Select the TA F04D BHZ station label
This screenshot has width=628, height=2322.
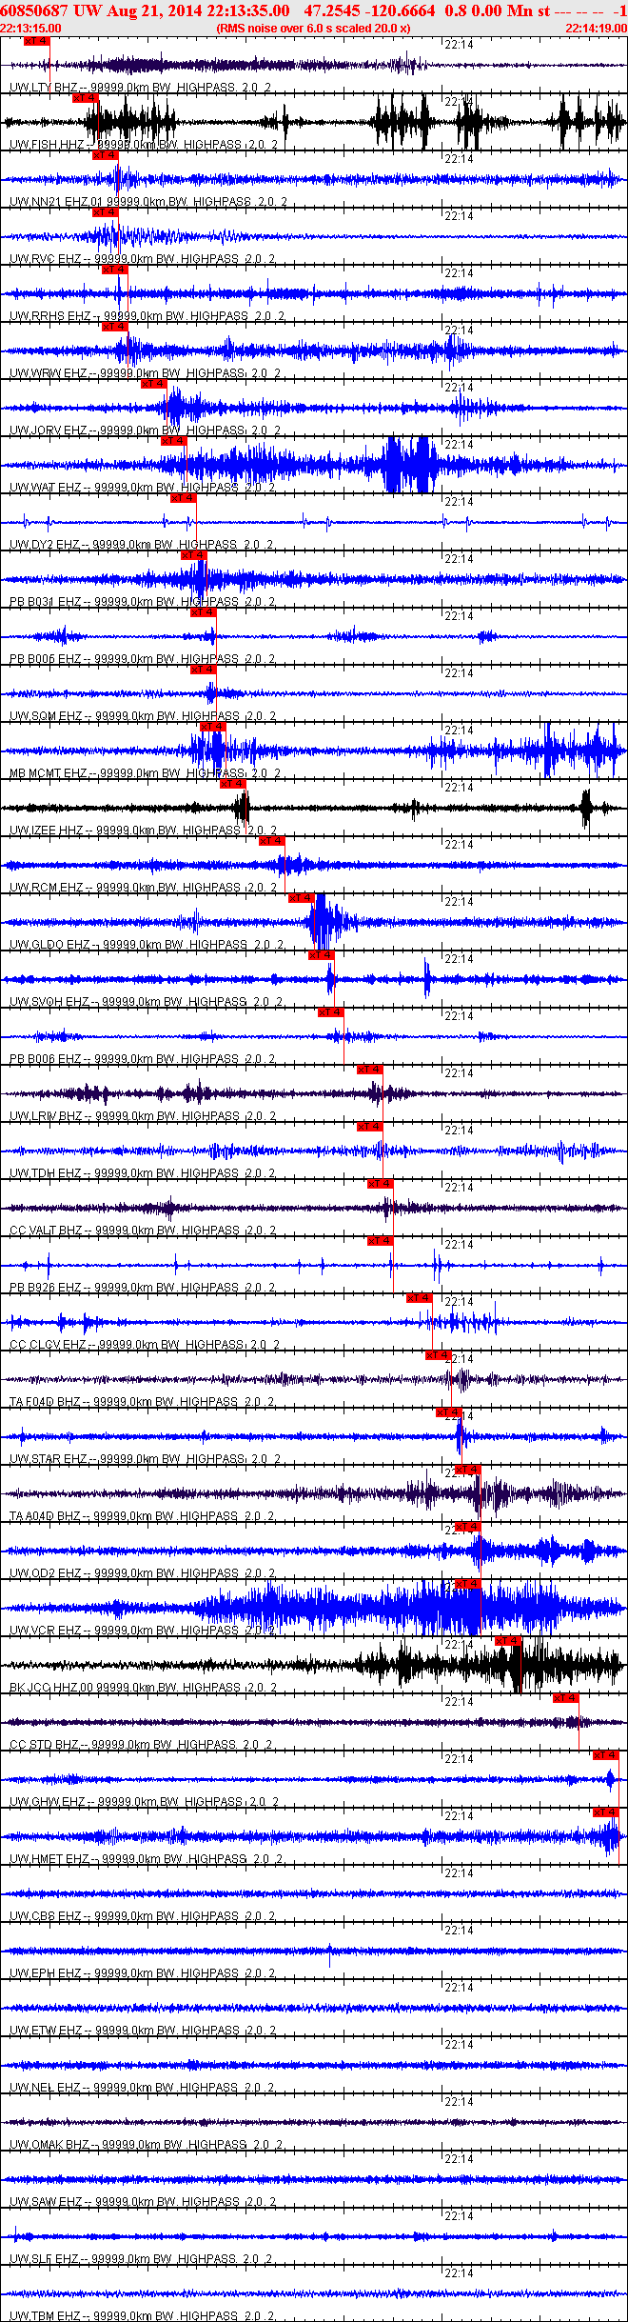coord(142,1402)
